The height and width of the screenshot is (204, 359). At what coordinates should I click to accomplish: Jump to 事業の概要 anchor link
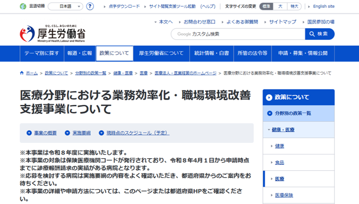click(x=45, y=133)
